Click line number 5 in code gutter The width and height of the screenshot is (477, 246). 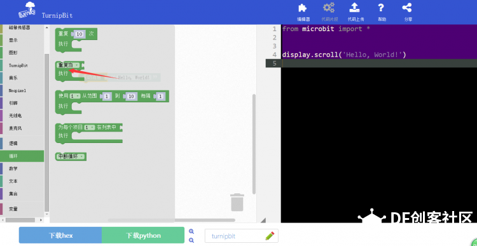[274, 64]
